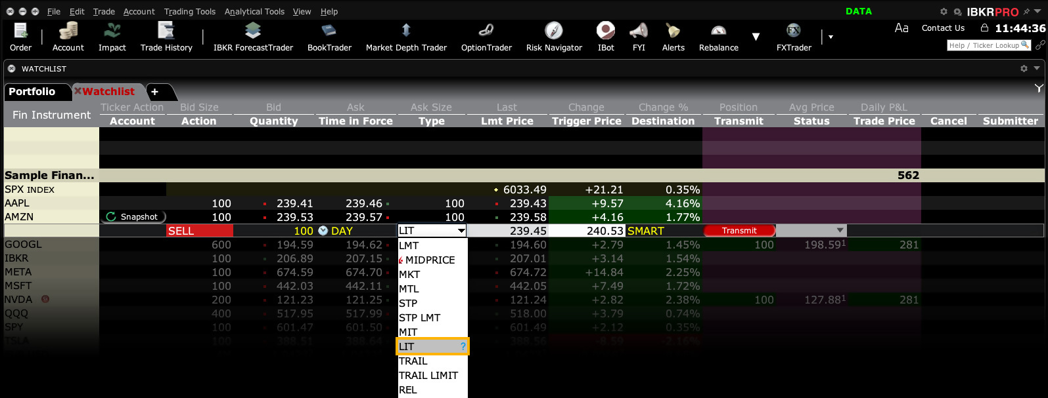Image resolution: width=1048 pixels, height=398 pixels.
Task: Open the Account window icon
Action: pyautogui.click(x=68, y=37)
